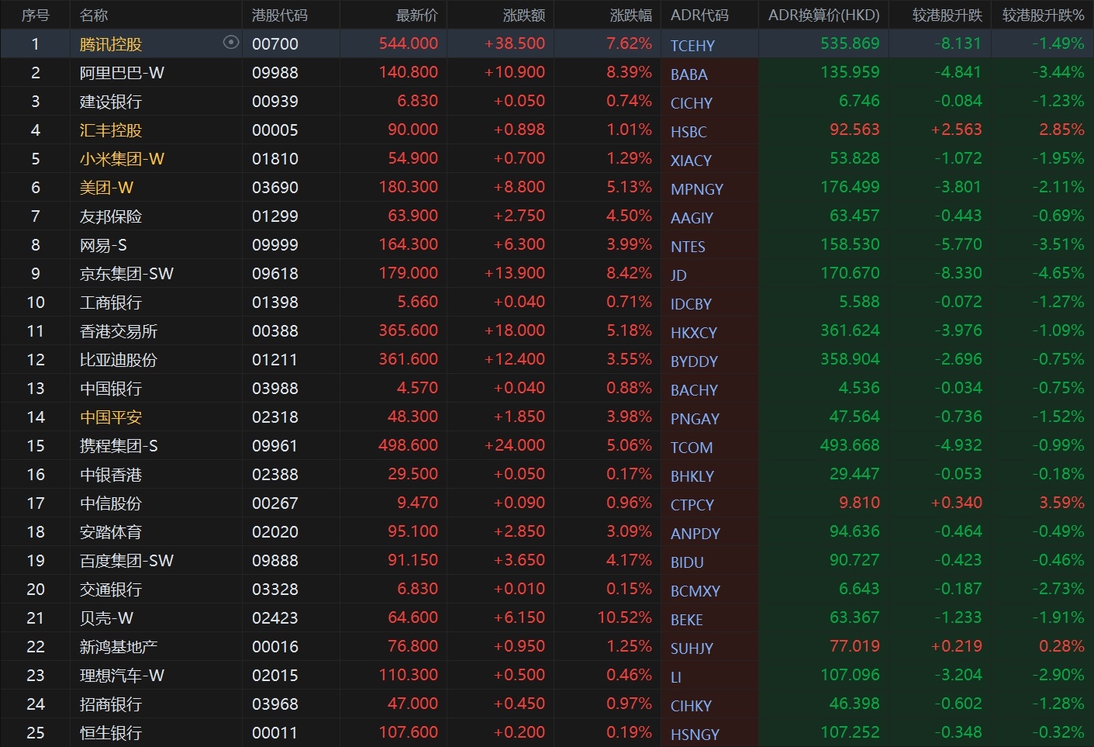Select the 贝壳-W stock name
This screenshot has height=747, width=1094.
(106, 618)
